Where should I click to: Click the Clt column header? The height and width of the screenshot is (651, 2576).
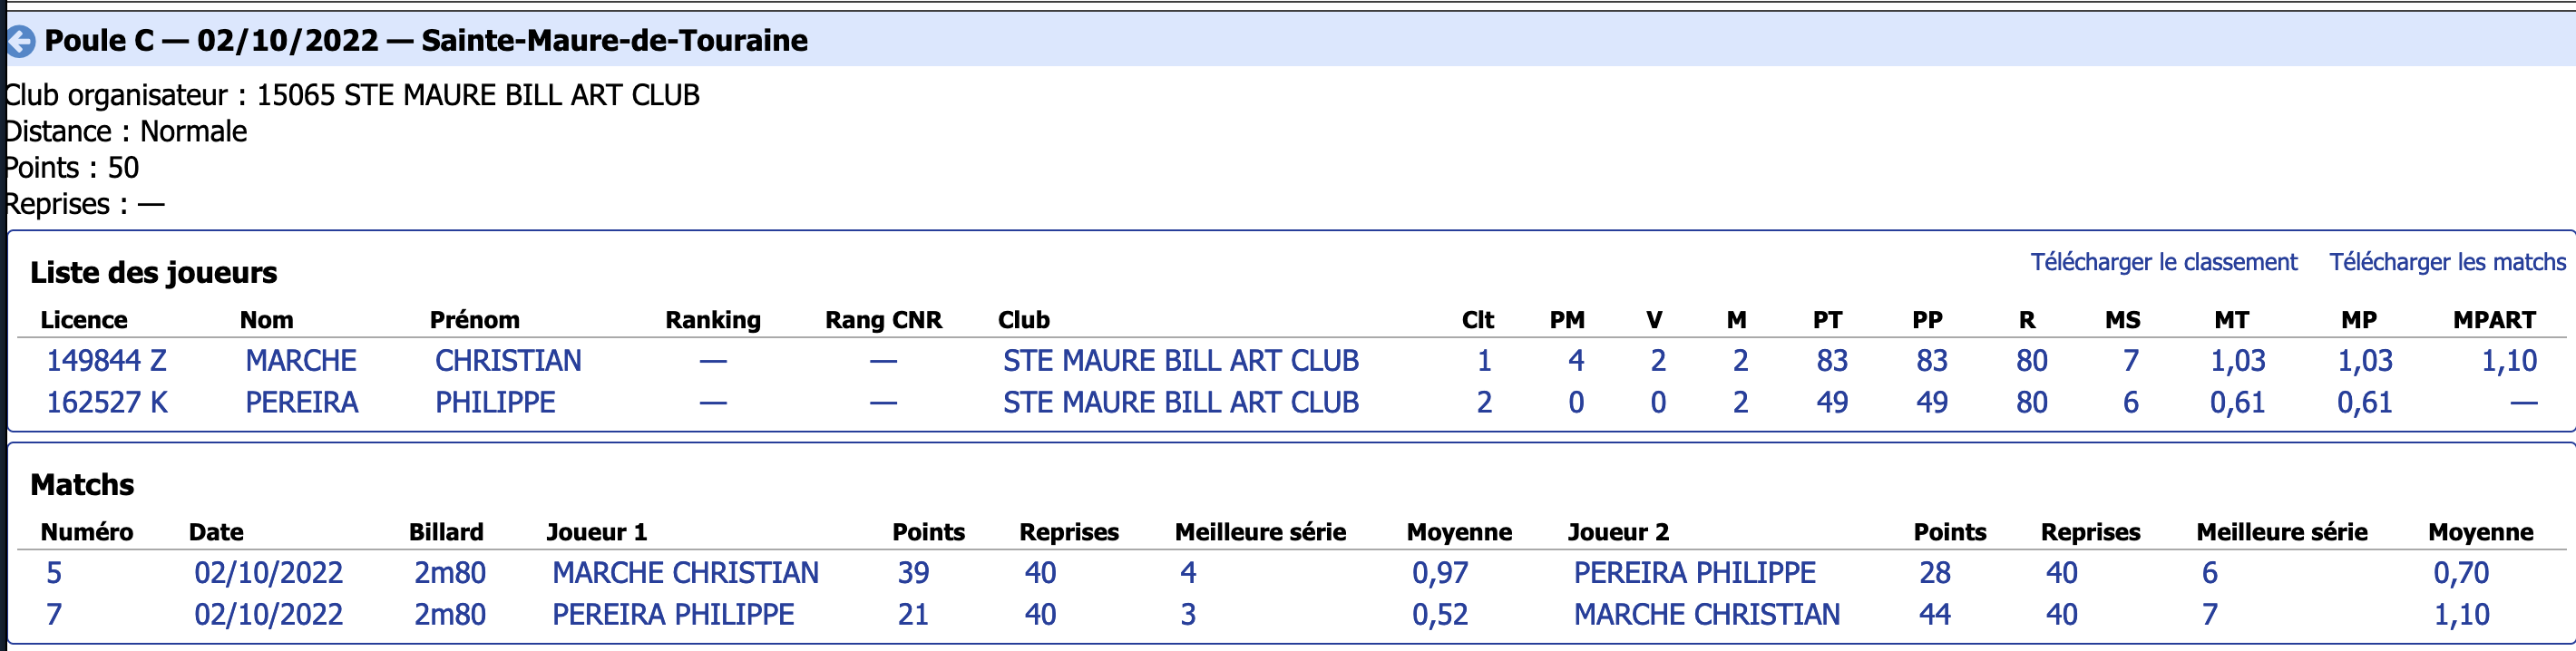[1477, 320]
